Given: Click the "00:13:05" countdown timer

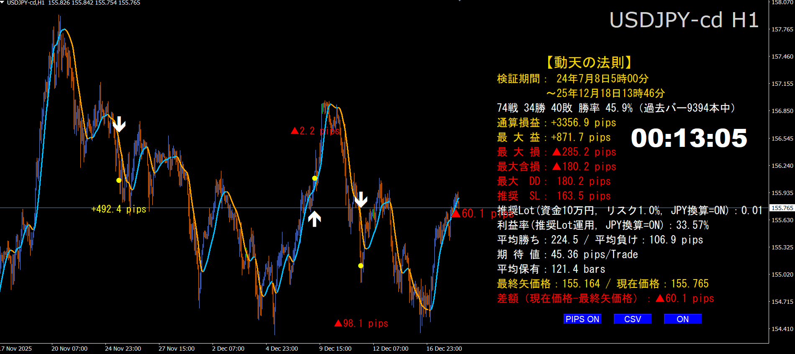Looking at the screenshot, I should [x=689, y=138].
